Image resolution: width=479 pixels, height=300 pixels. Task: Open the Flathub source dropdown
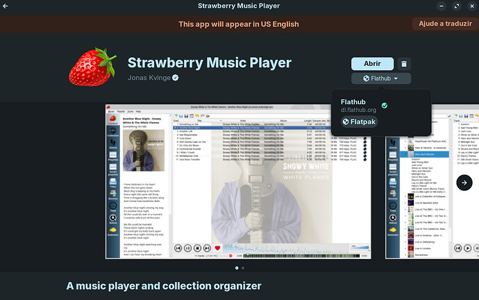(380, 78)
